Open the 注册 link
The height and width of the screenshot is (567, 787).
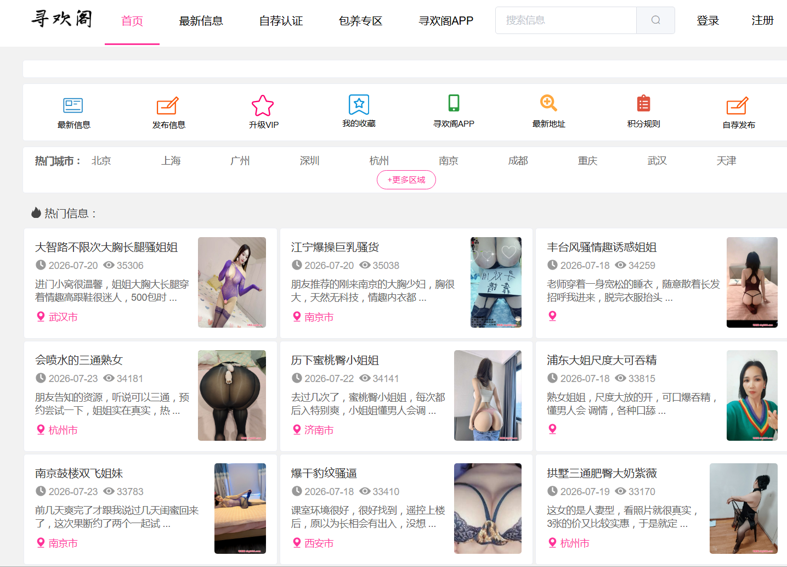point(762,20)
